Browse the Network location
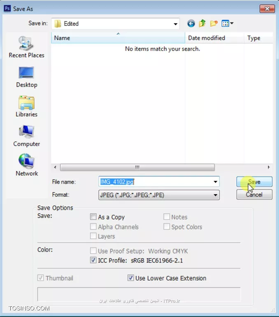Viewport: 279px width, 317px height. (26, 165)
